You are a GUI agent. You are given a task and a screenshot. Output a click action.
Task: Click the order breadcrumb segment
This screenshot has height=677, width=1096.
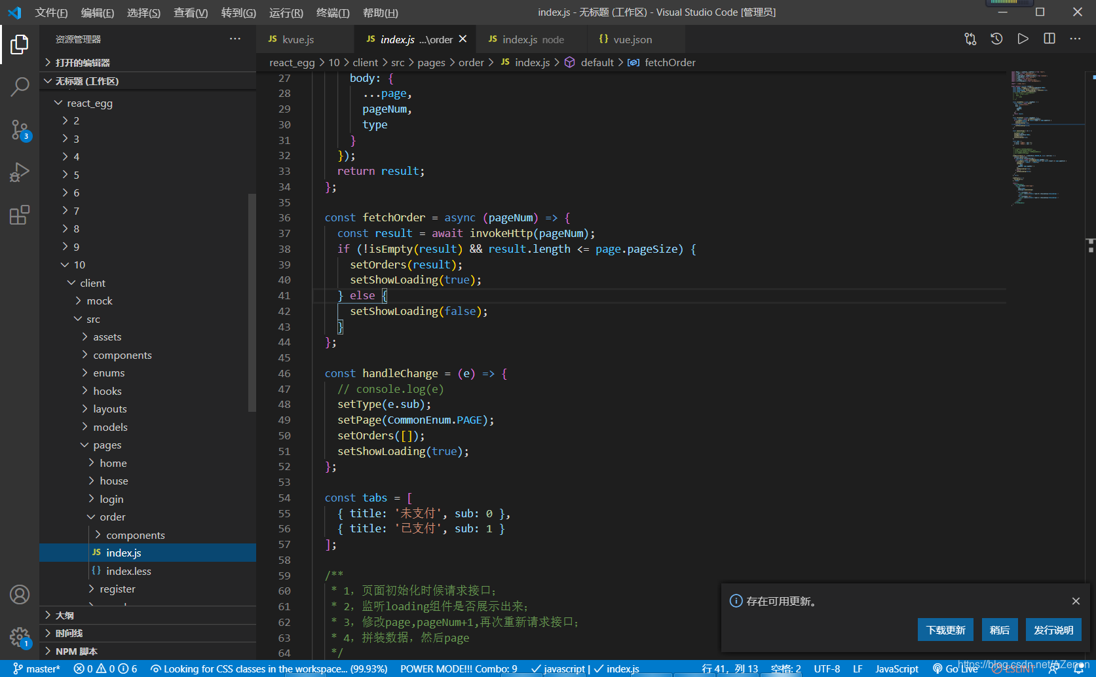click(471, 62)
